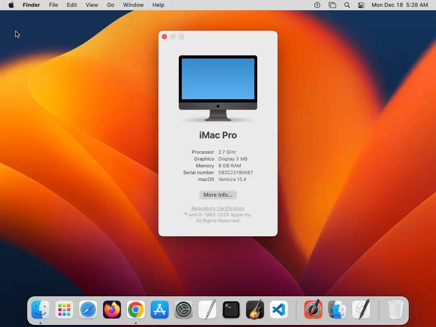Open Launchpad from the Dock
Screen dimensions: 436x327
(64, 310)
